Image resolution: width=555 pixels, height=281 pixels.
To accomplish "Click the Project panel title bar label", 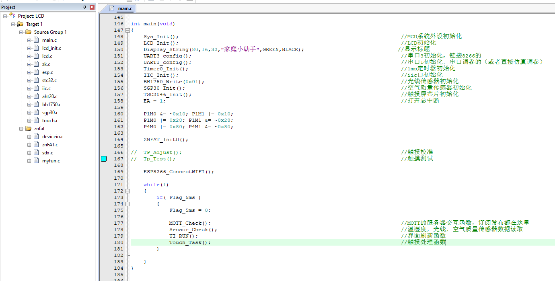I will 8,7.
